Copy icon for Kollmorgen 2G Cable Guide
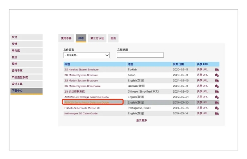Image resolution: width=247 pixels, height=159 pixels. click(x=217, y=114)
